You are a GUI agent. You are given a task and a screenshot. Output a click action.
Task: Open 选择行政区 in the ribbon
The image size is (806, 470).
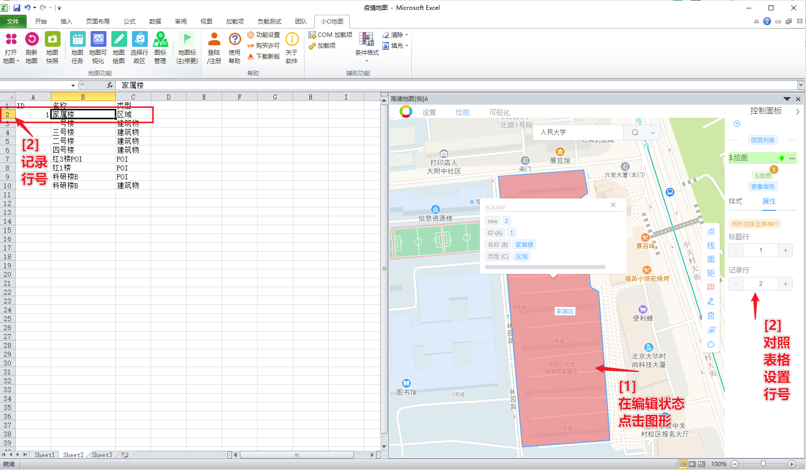pos(139,48)
